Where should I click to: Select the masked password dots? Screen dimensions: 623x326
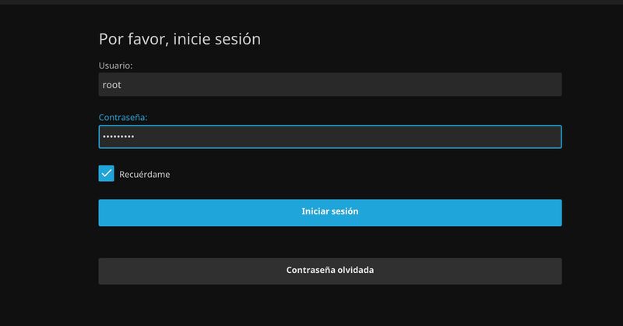(118, 137)
